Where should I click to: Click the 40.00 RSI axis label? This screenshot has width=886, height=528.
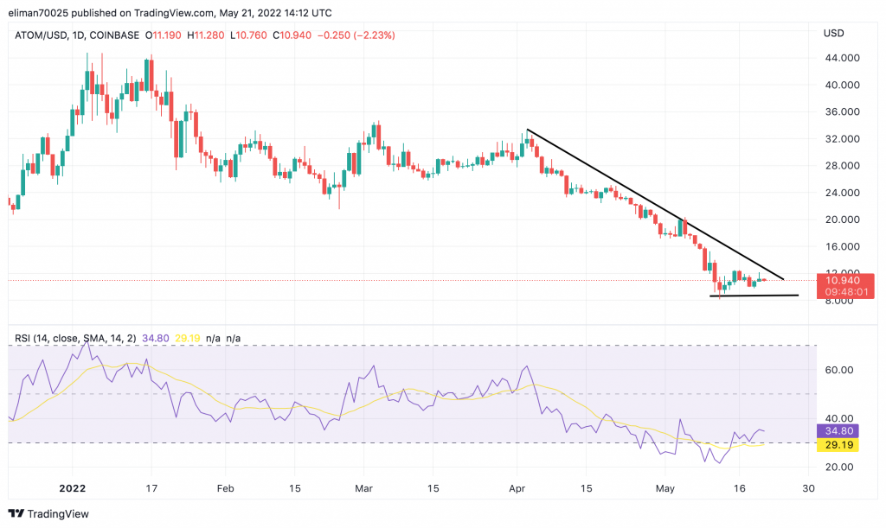pos(839,418)
